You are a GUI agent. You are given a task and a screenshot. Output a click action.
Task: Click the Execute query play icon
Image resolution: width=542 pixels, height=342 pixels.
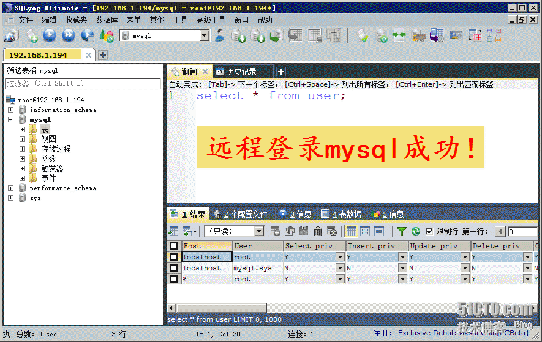(50, 35)
